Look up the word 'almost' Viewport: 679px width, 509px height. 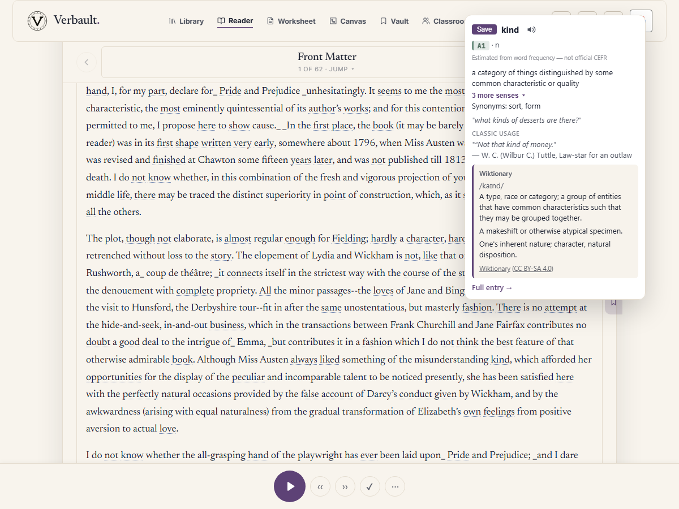point(238,239)
